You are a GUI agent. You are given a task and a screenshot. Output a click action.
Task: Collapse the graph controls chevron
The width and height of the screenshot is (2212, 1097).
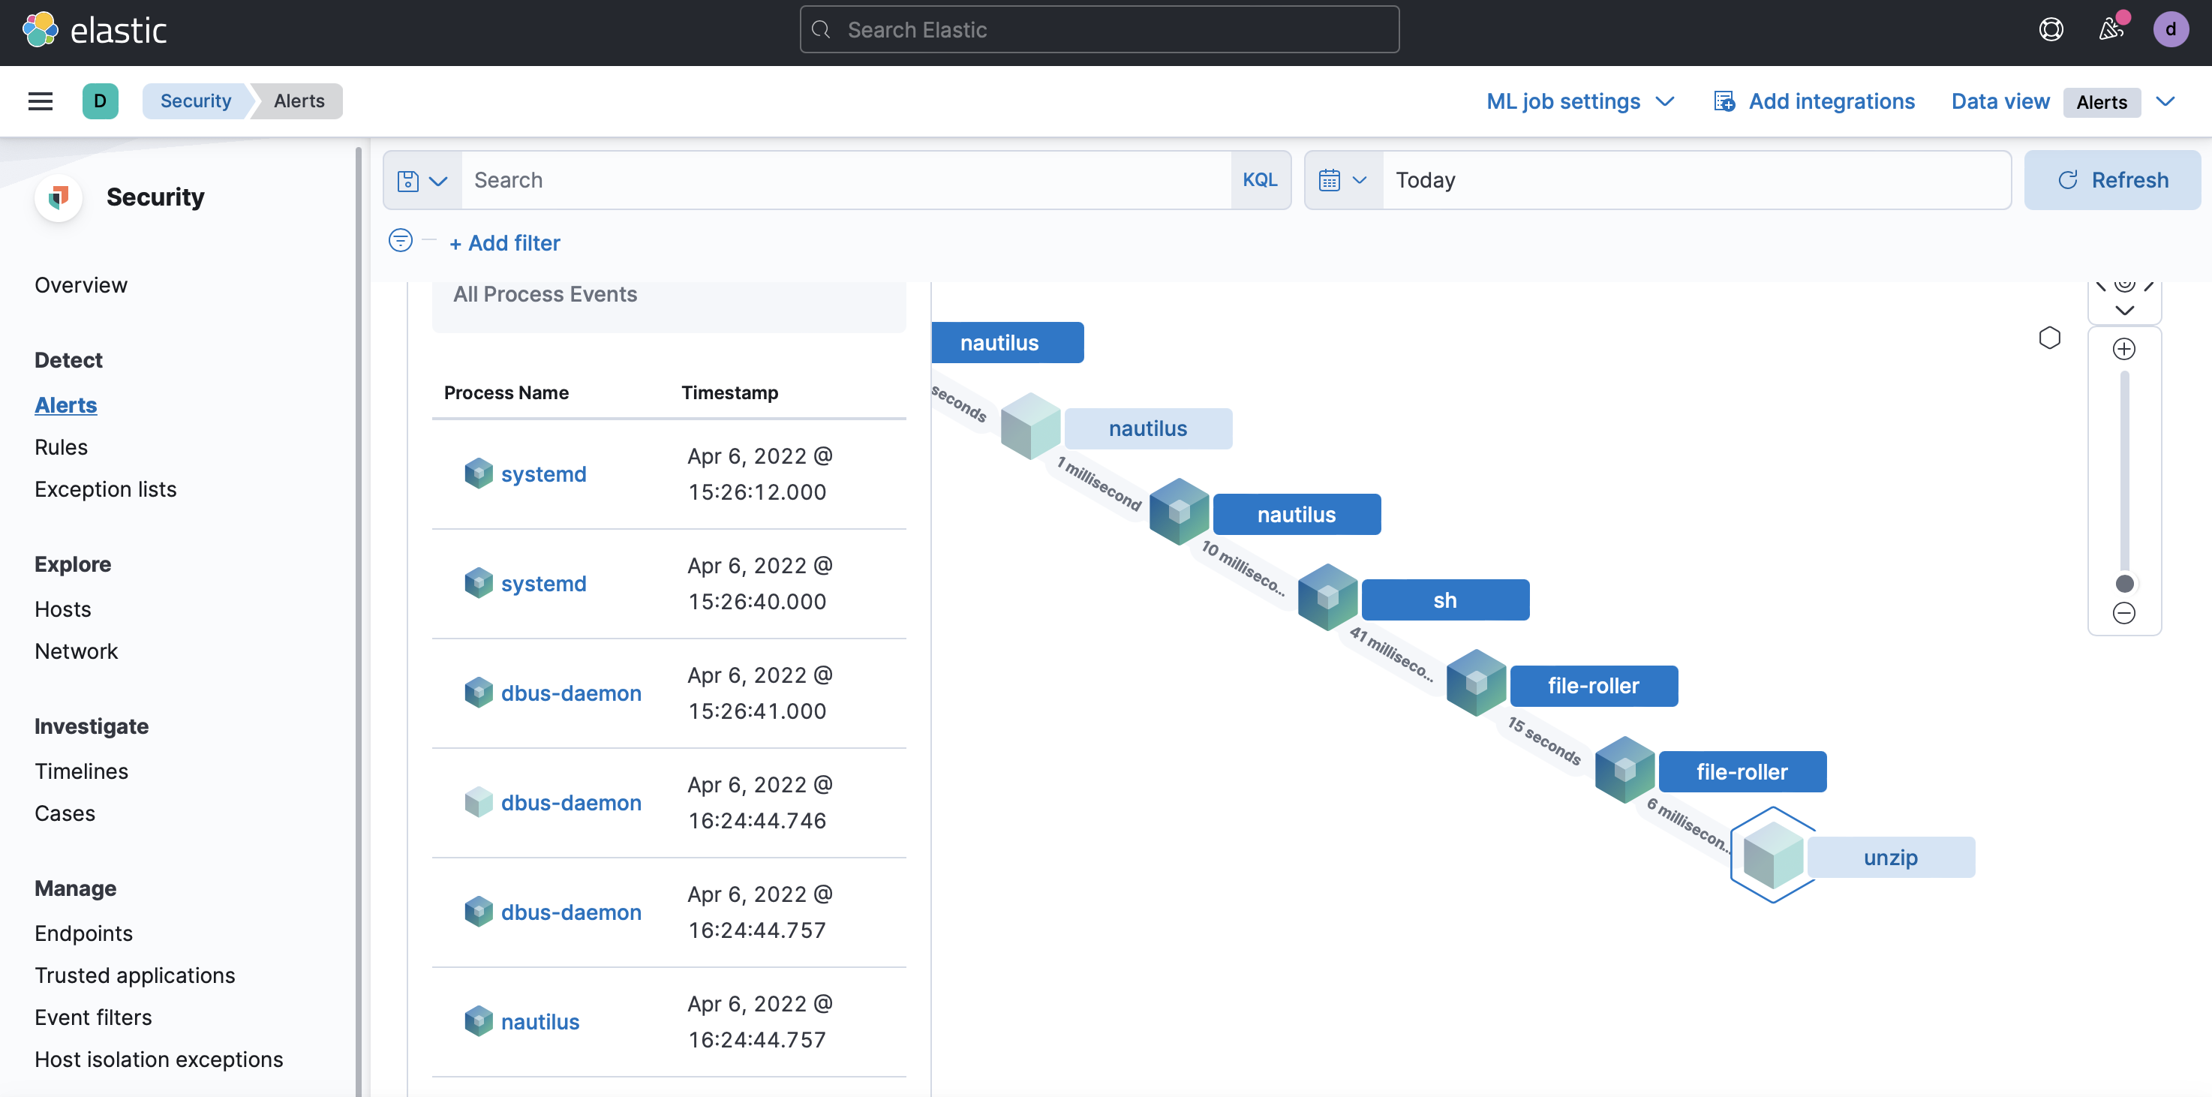[2125, 311]
